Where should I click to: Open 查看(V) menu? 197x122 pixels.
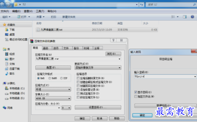[28, 11]
